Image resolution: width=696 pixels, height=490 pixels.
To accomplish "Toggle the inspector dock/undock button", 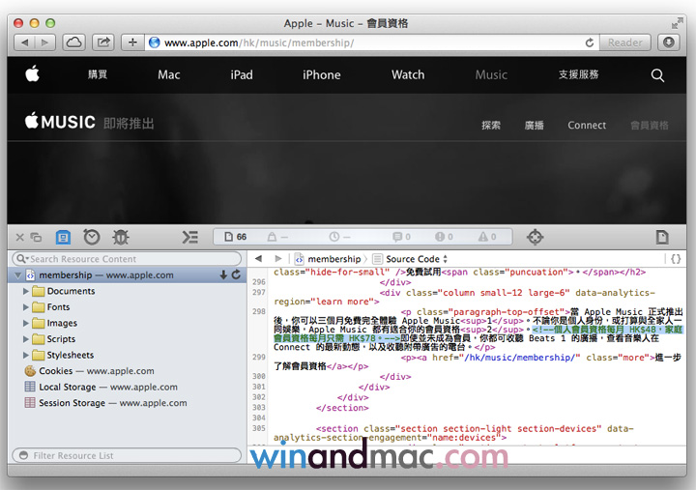I will coord(36,237).
